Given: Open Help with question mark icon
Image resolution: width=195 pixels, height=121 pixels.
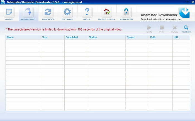Looking at the screenshot, I should pyautogui.click(x=87, y=14).
